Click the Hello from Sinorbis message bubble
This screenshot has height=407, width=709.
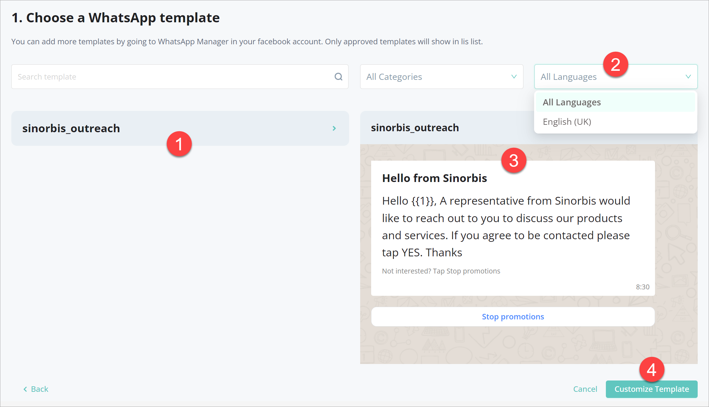pos(435,178)
